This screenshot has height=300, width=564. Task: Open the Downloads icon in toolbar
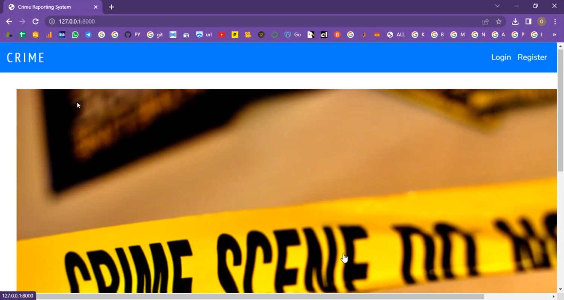tap(515, 22)
